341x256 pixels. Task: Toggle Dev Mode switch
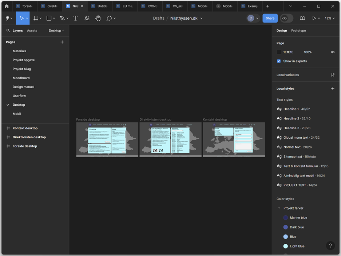[x=286, y=18]
